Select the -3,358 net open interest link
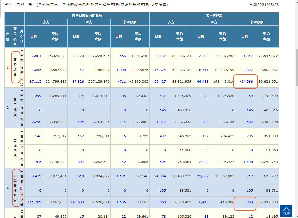The width and height of the screenshot is (298, 218). pyautogui.click(x=246, y=202)
